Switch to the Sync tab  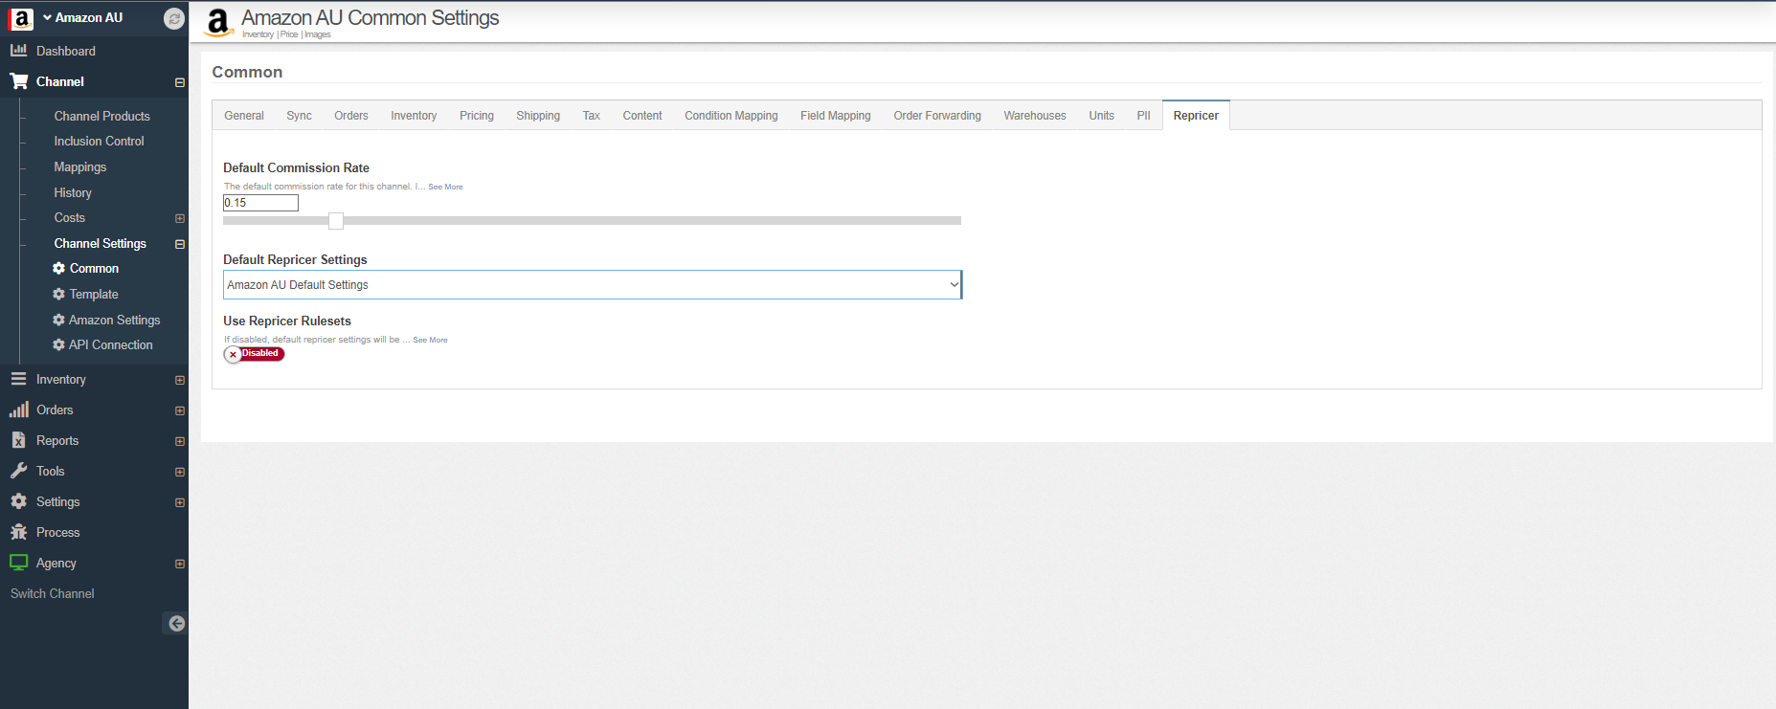click(299, 116)
